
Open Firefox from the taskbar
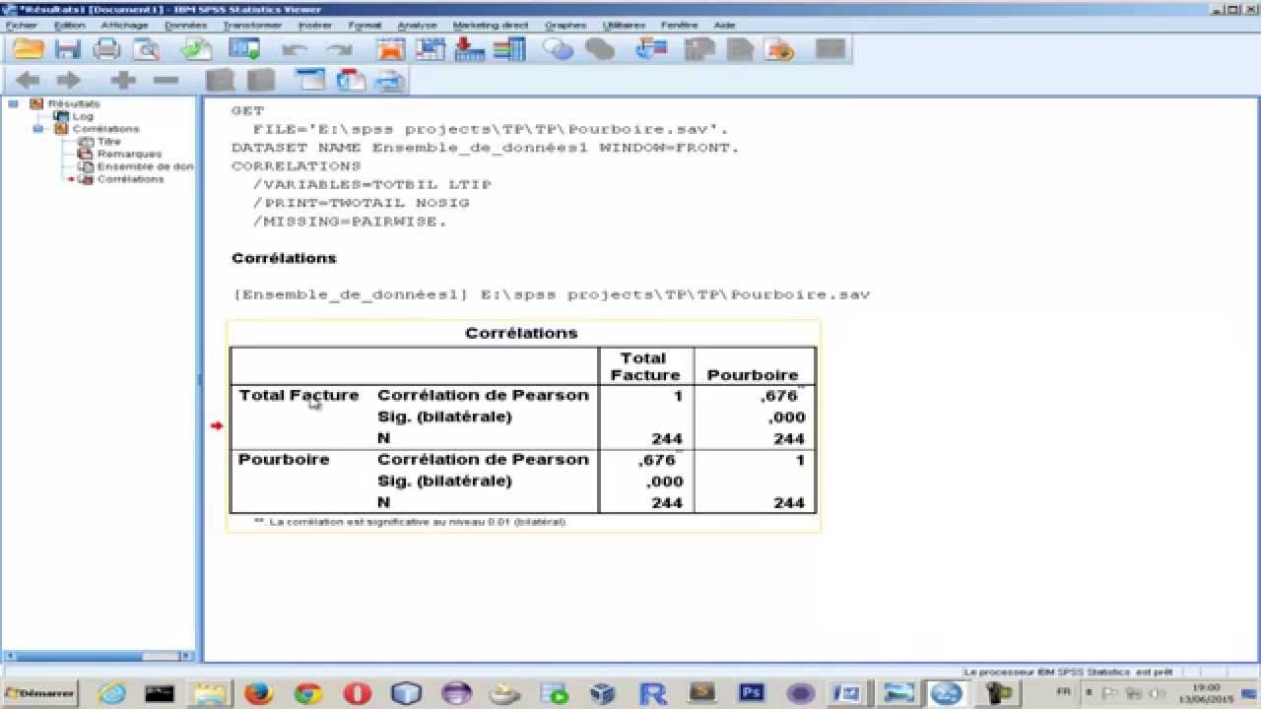pos(258,693)
